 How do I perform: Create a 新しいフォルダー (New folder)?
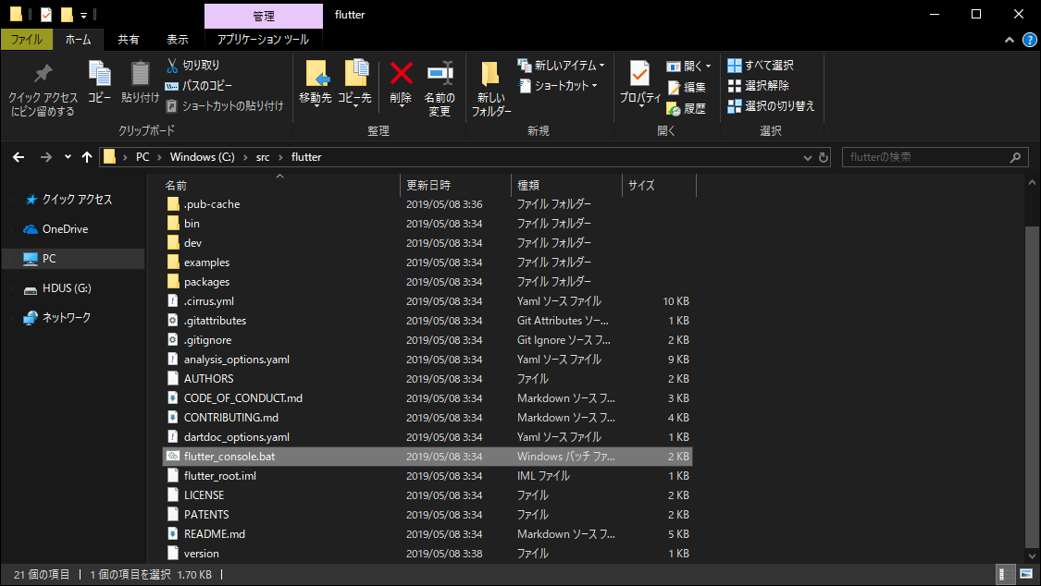pos(491,90)
